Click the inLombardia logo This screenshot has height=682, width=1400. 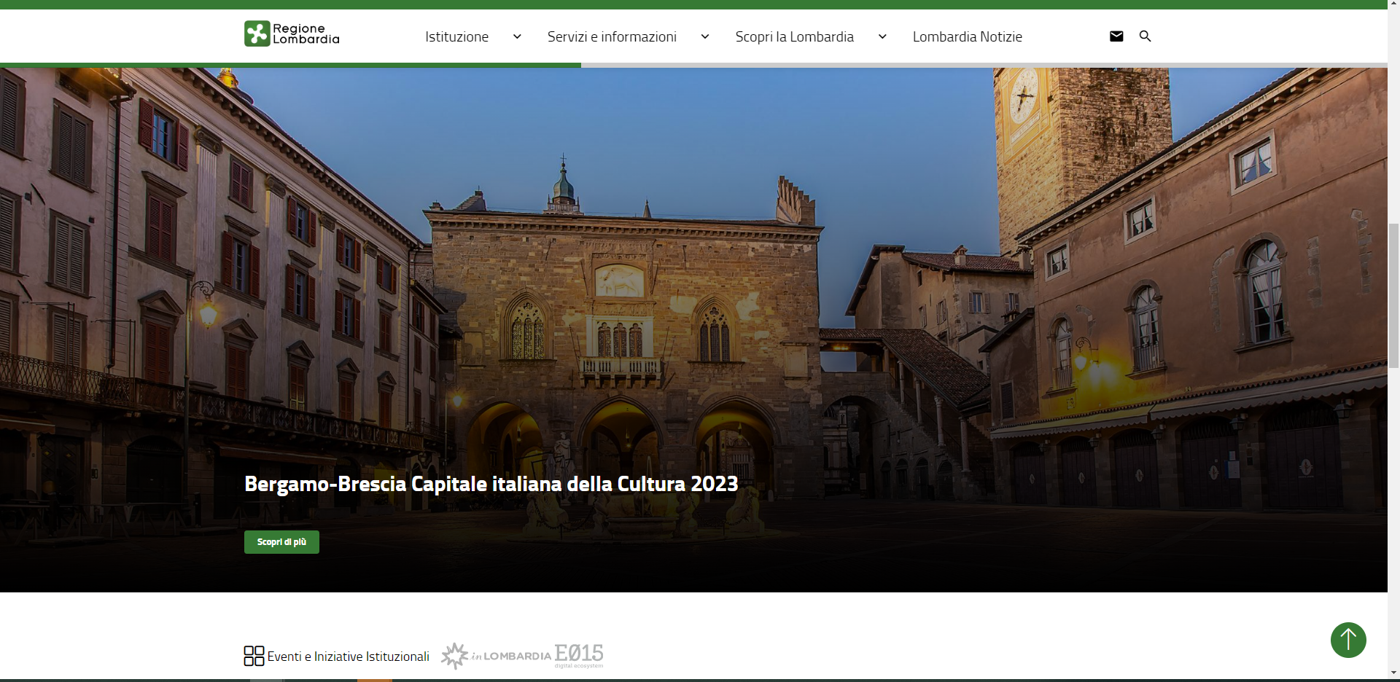(x=496, y=656)
